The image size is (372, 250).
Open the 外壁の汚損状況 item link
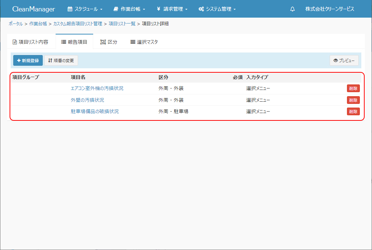87,100
